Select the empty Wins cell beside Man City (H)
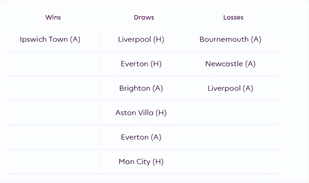The image size is (309, 183). 53,162
